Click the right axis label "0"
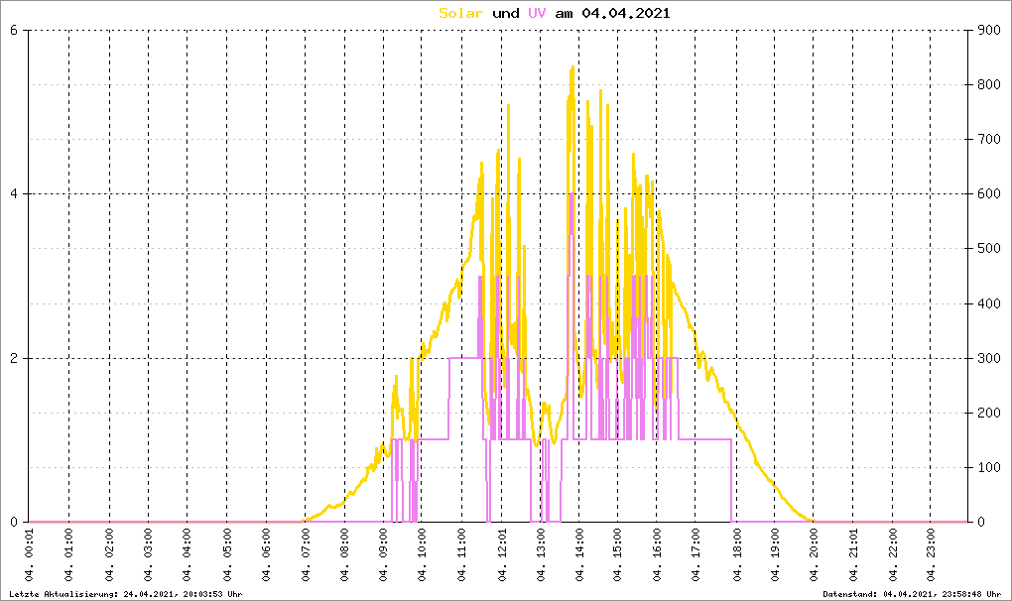This screenshot has width=1012, height=601. coord(980,523)
